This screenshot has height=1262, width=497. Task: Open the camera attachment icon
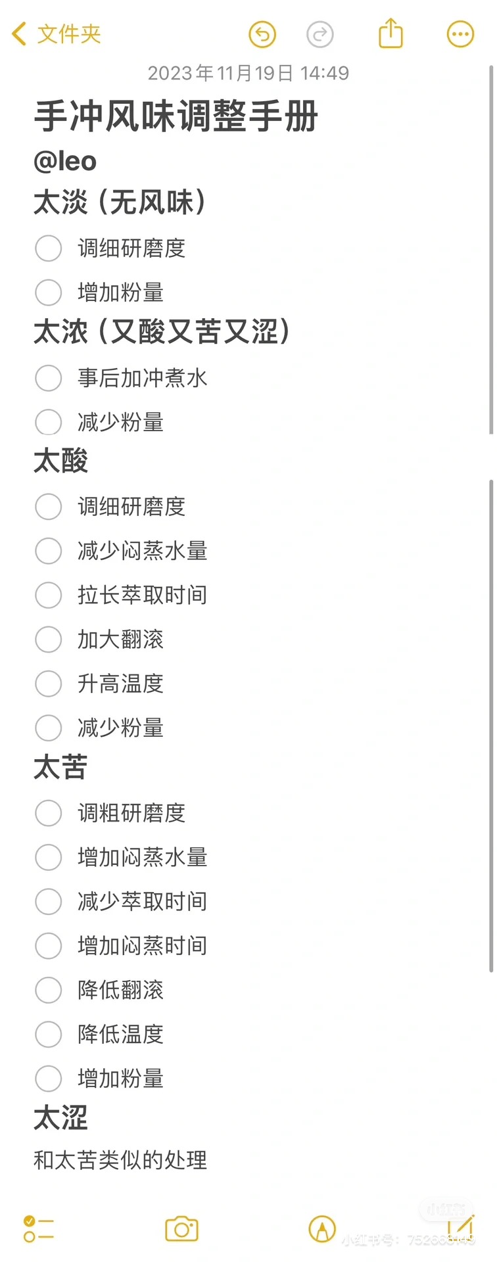click(x=181, y=1228)
